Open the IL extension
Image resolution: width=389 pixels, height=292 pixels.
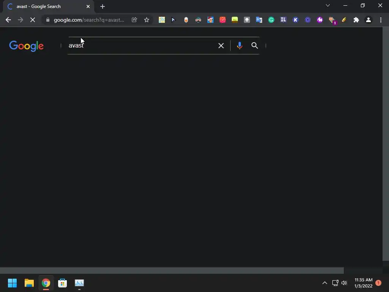[283, 20]
